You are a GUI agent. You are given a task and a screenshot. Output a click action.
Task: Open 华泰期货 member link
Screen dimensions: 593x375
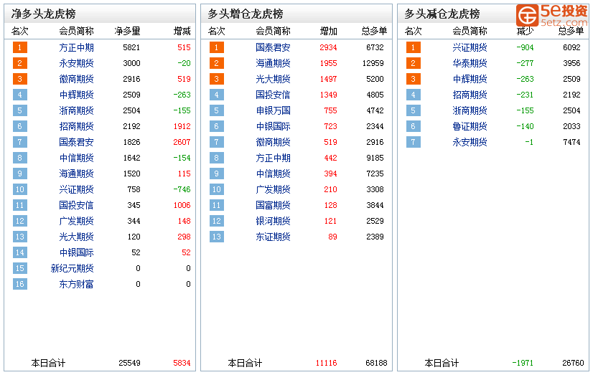coord(470,63)
